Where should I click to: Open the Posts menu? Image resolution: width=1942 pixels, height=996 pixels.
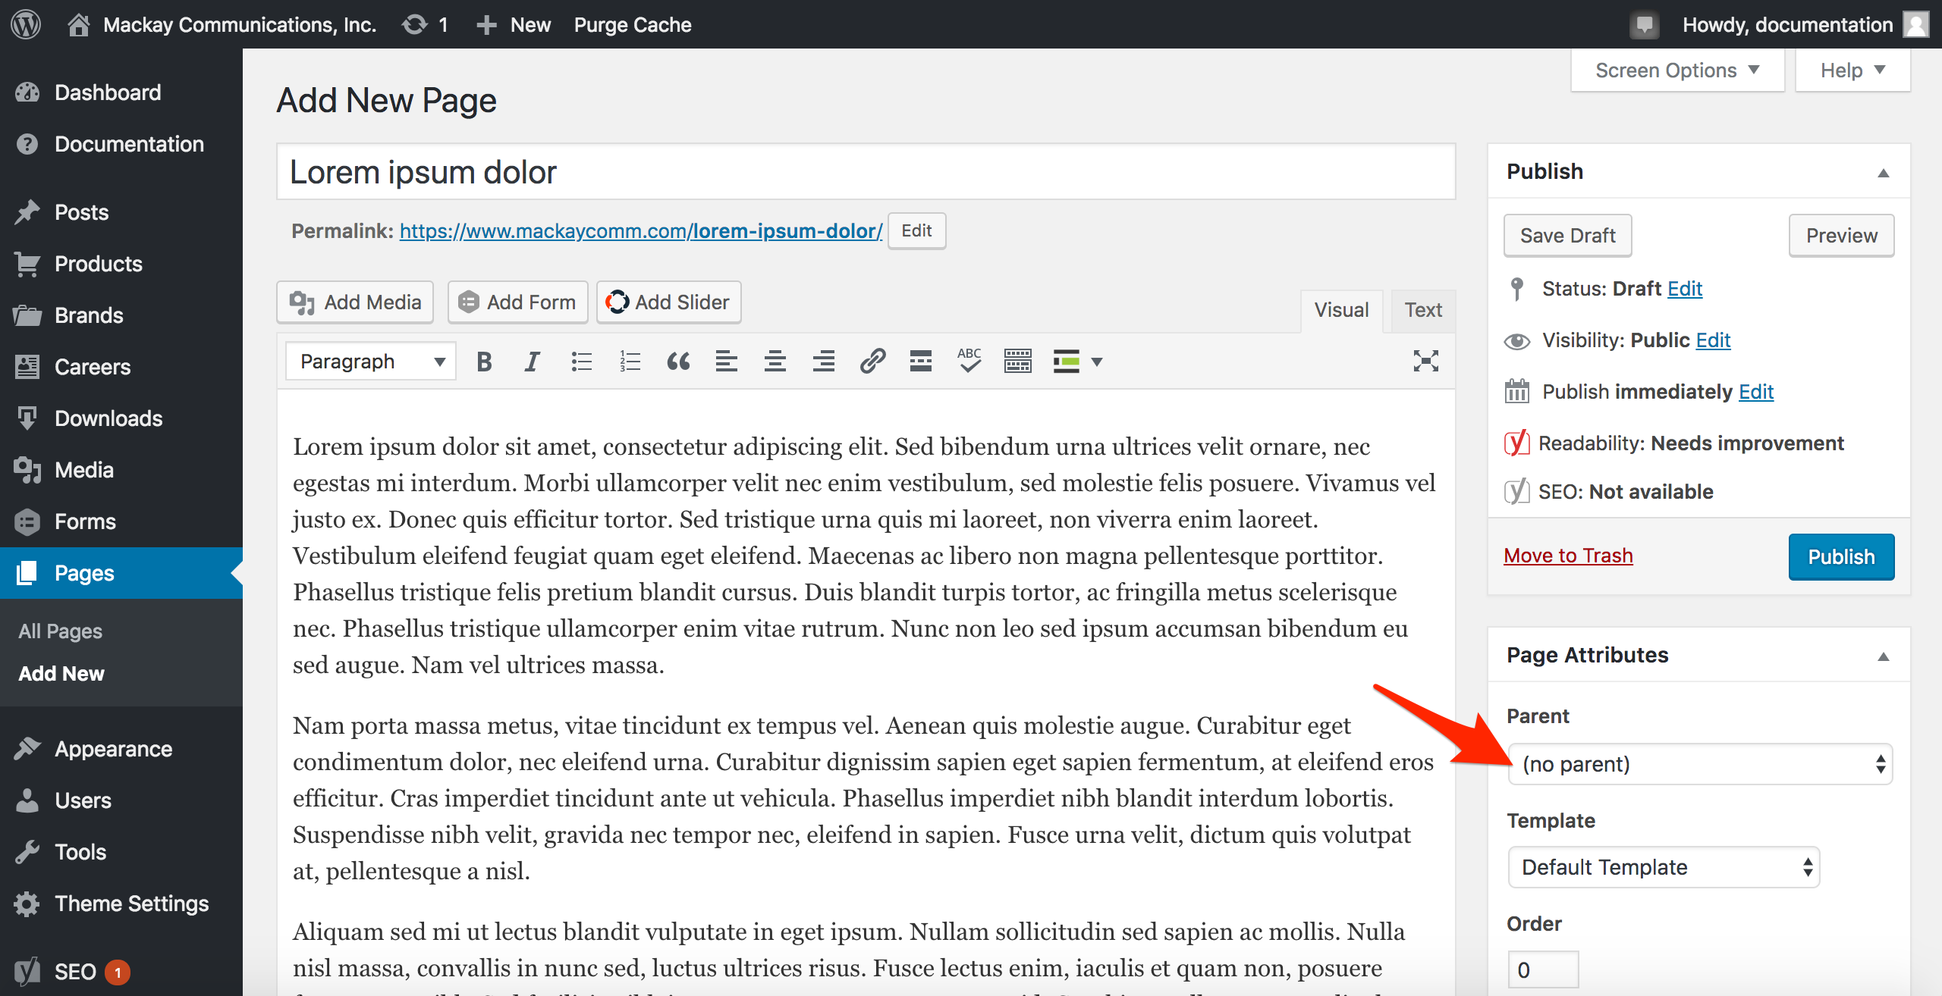tap(121, 212)
